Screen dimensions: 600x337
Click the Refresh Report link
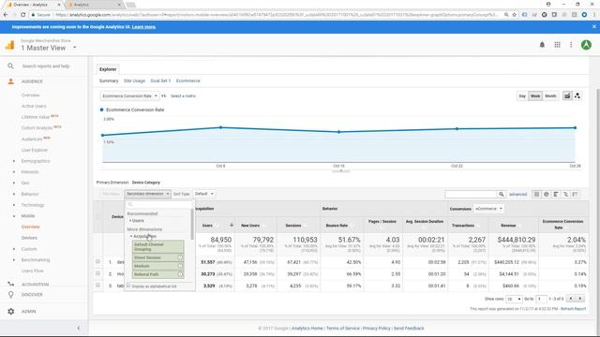(x=573, y=309)
